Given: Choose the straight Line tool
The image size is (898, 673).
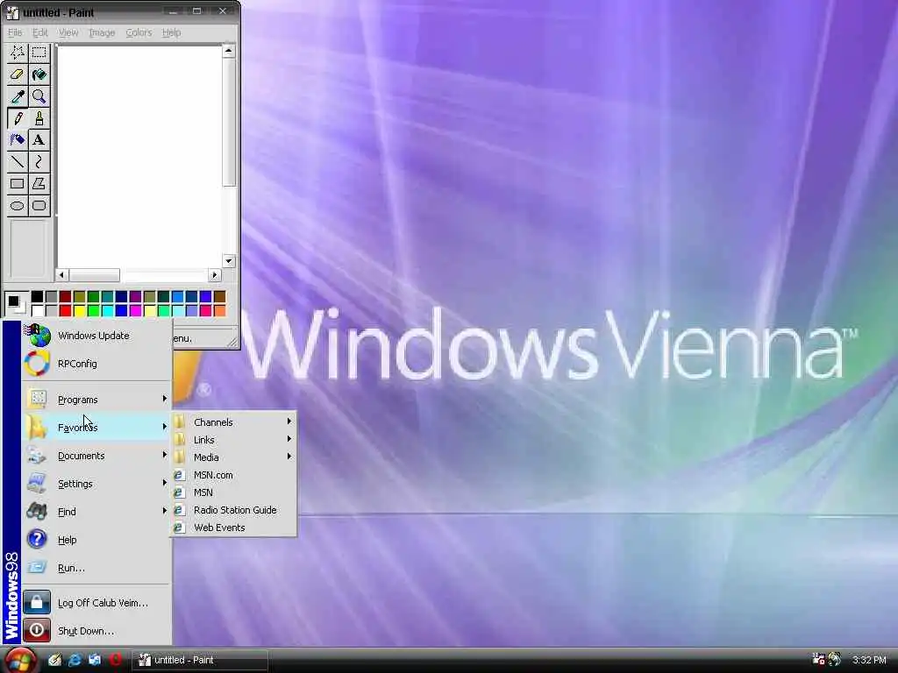Looking at the screenshot, I should tap(18, 162).
